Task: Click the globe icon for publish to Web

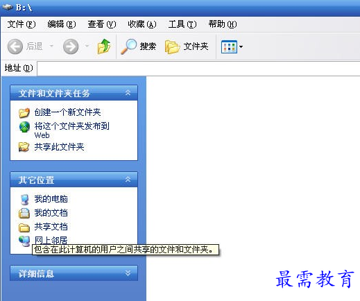Action: (x=24, y=127)
